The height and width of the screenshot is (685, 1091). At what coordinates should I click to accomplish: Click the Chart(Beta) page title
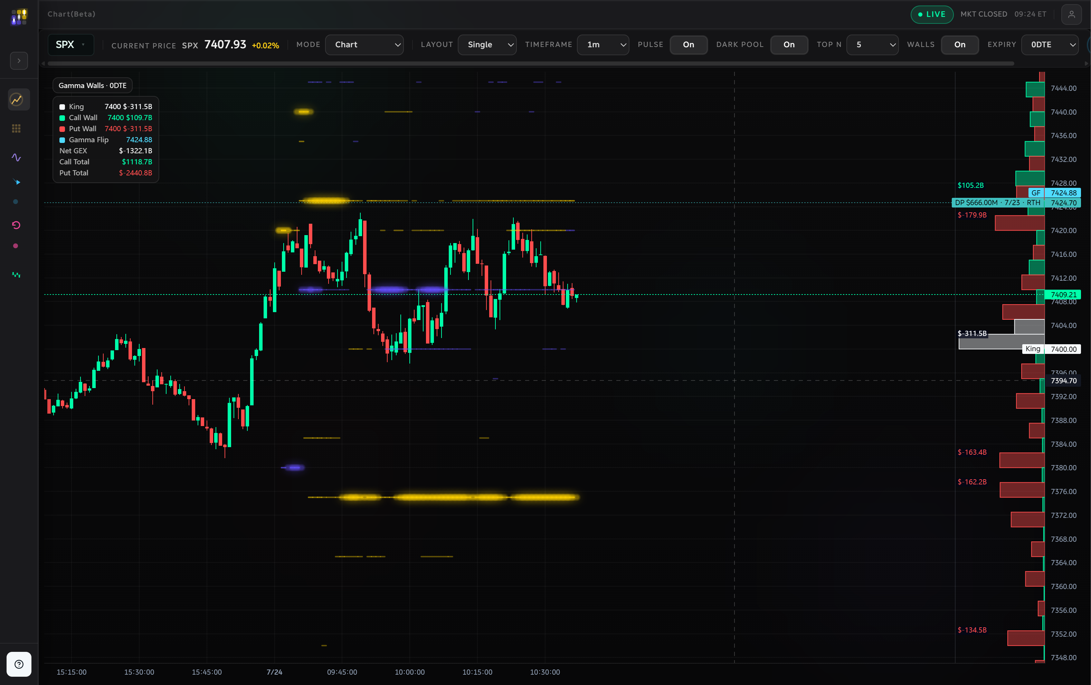(72, 14)
